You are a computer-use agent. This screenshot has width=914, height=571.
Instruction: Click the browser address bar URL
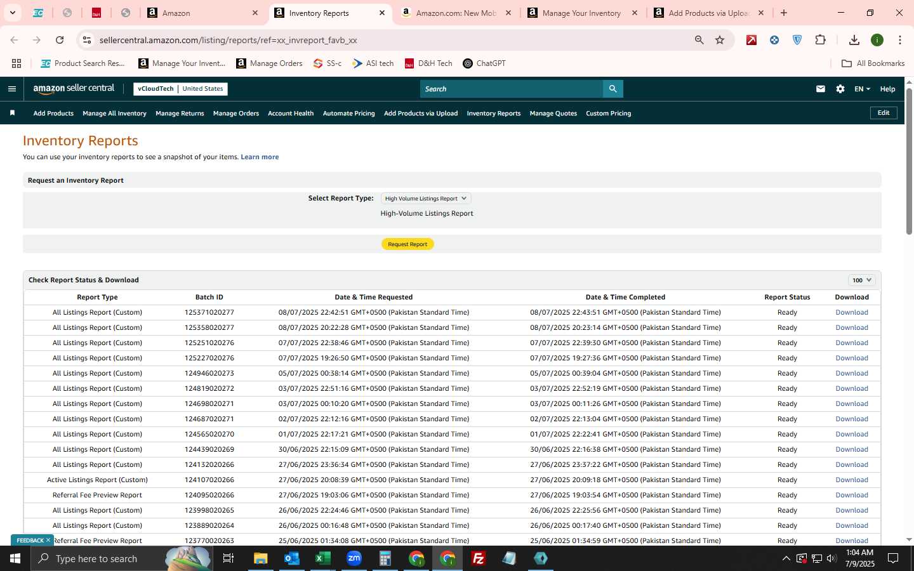click(228, 40)
